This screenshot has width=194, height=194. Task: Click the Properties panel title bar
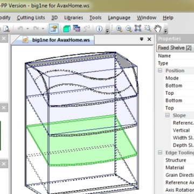175,39
